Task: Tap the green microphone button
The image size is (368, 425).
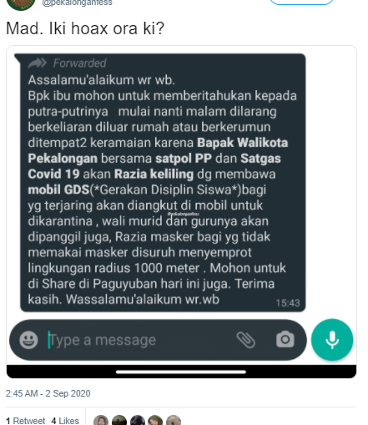Action: pyautogui.click(x=332, y=340)
